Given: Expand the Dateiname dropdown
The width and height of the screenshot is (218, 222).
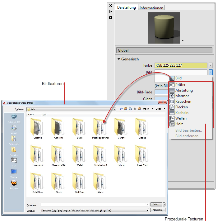Looking at the screenshot, I should pos(147,205).
